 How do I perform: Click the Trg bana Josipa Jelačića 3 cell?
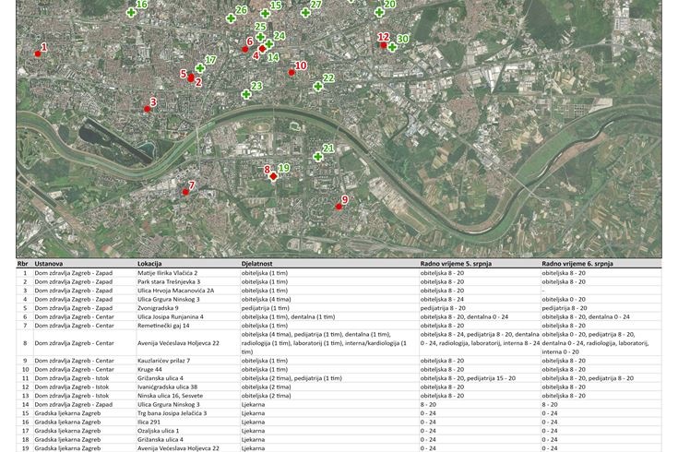tap(172, 413)
